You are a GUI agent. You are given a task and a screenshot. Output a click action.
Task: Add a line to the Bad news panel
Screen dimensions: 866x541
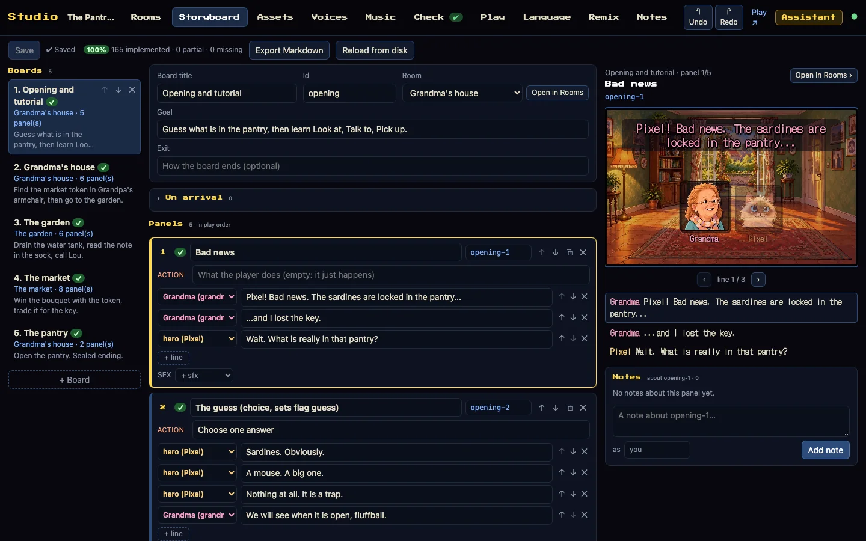(173, 358)
